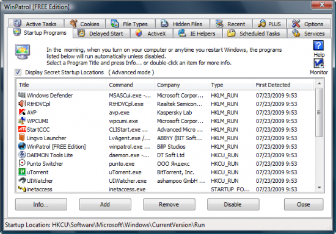
Task: Click the WPCUMI row icon
Action: click(x=21, y=121)
